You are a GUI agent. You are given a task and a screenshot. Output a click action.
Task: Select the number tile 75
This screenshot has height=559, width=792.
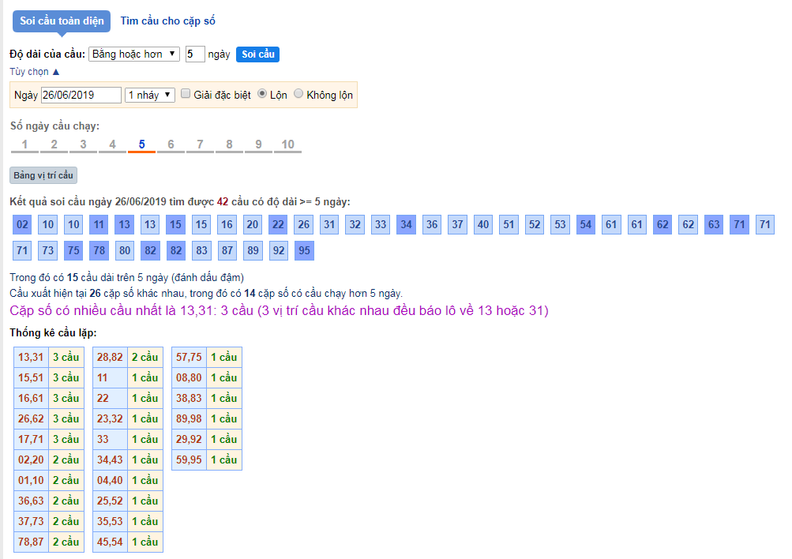[x=73, y=251]
